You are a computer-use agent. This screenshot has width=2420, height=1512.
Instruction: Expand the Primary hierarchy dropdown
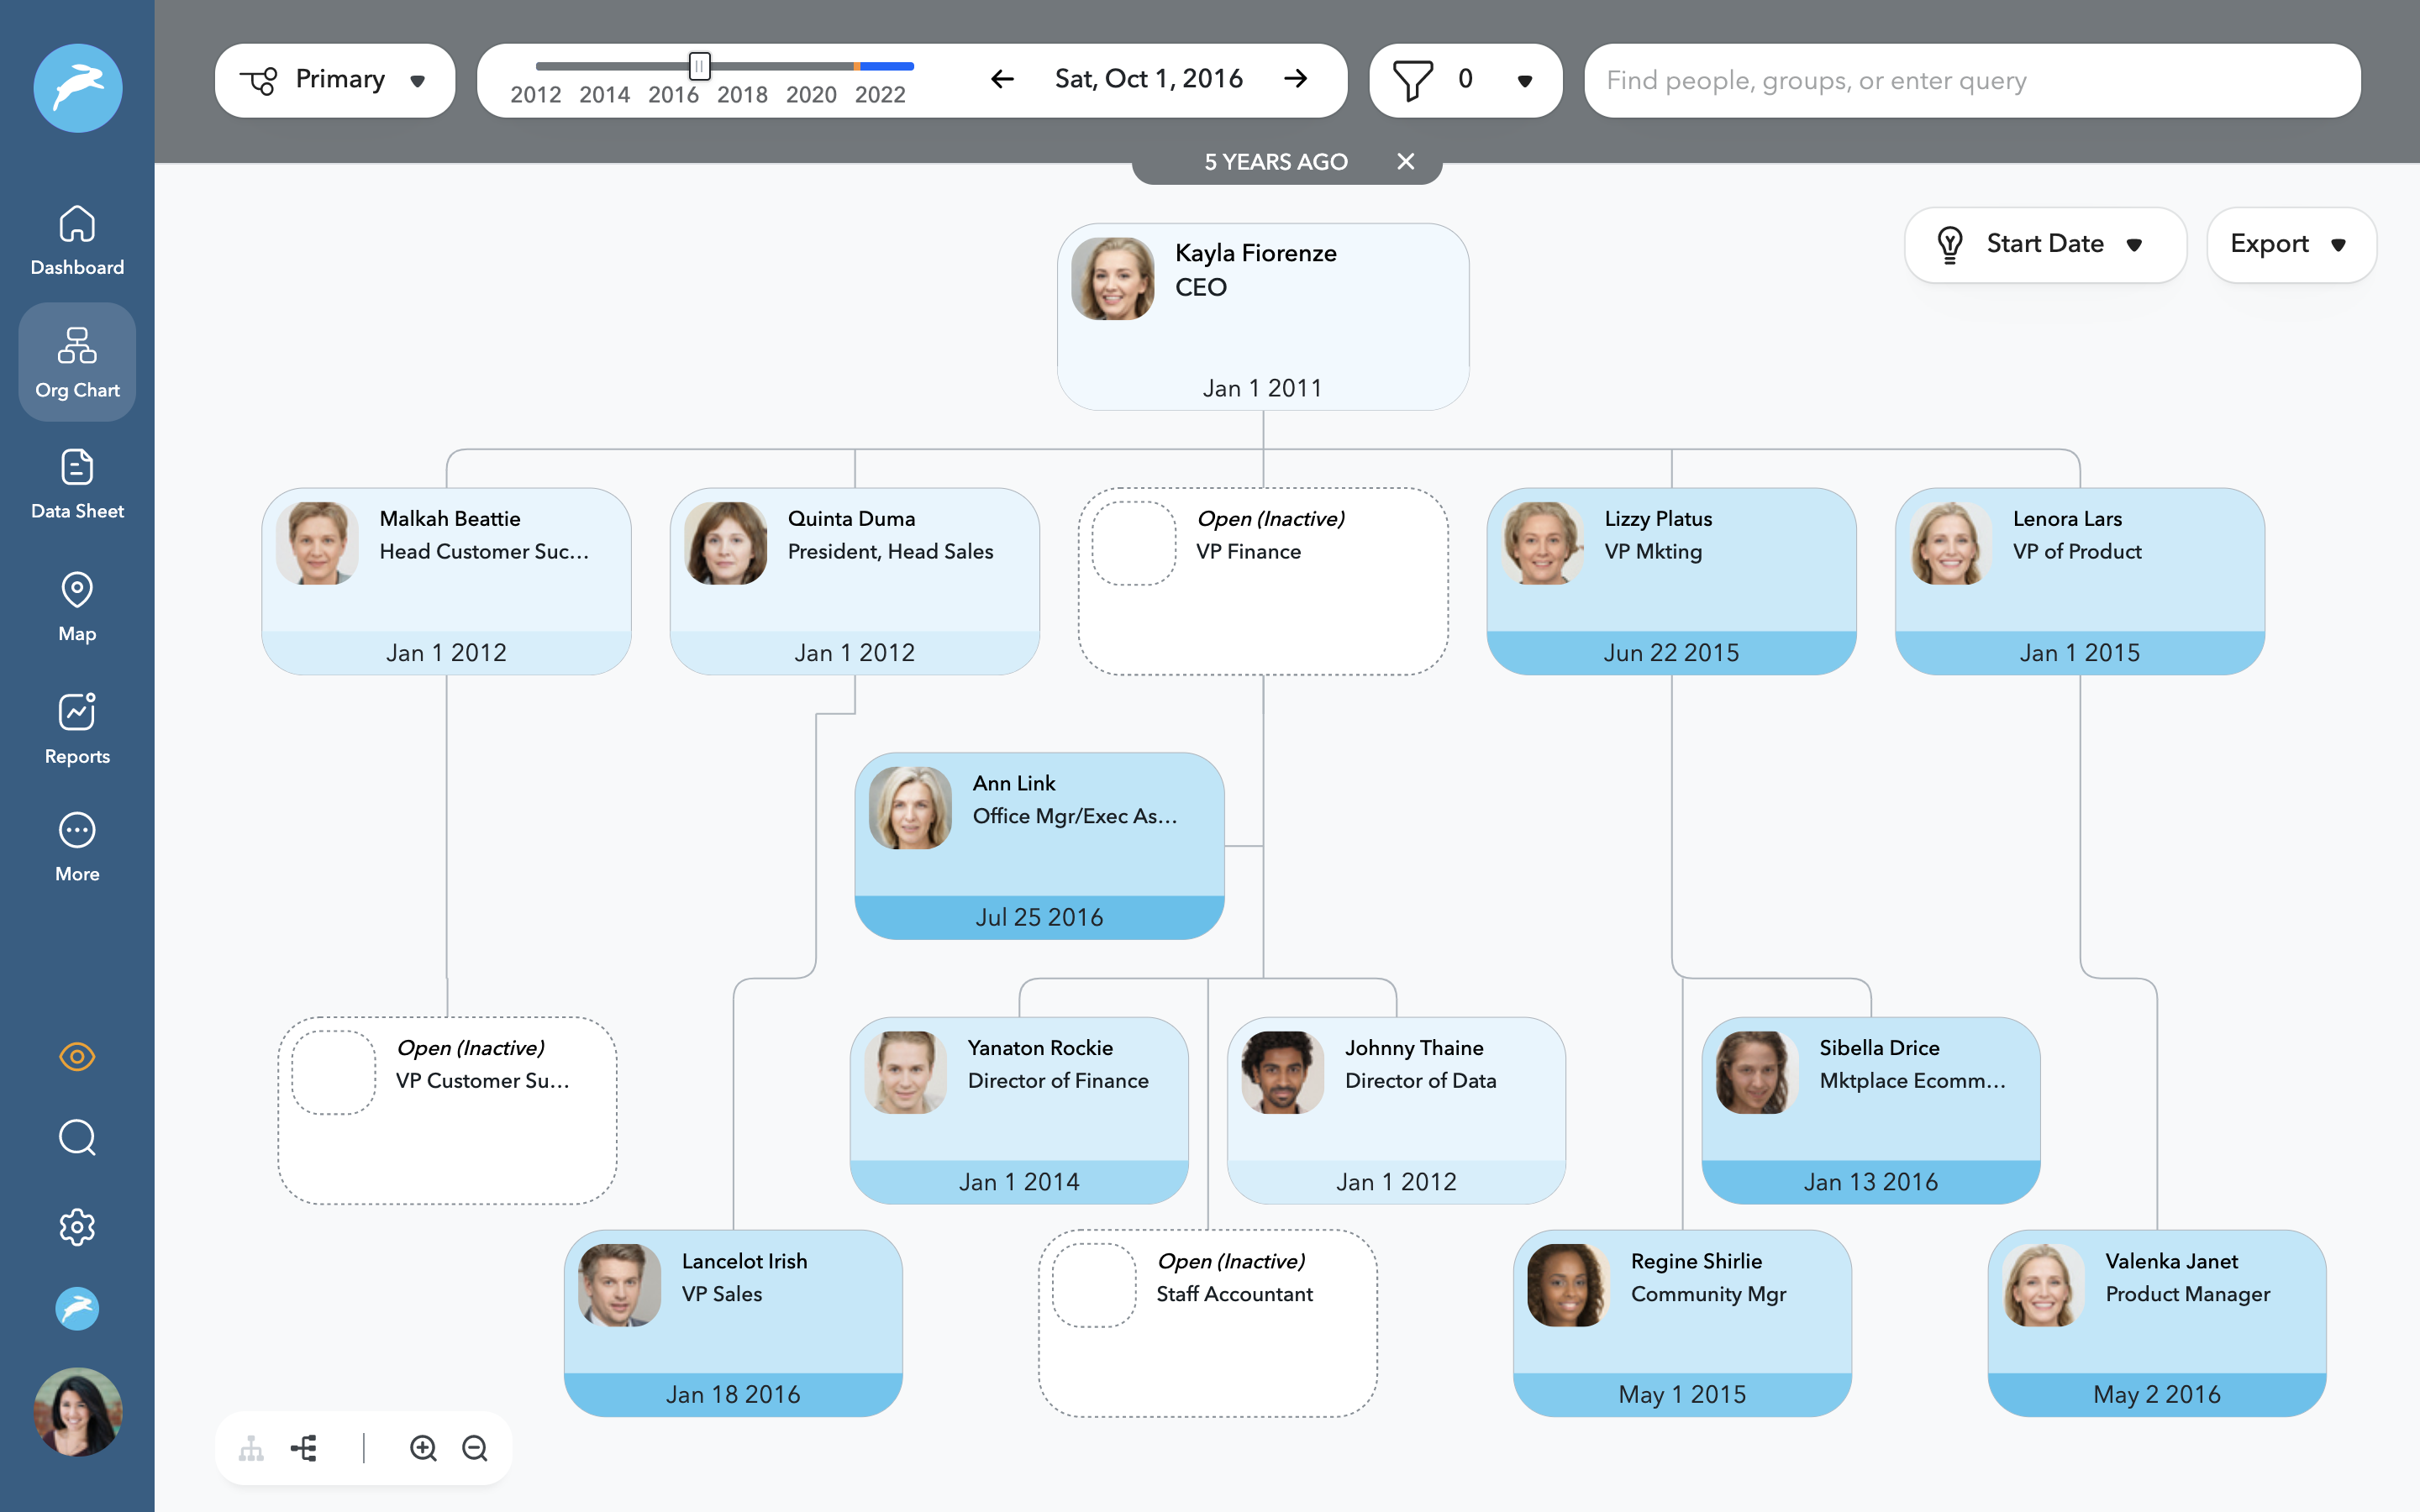click(335, 80)
